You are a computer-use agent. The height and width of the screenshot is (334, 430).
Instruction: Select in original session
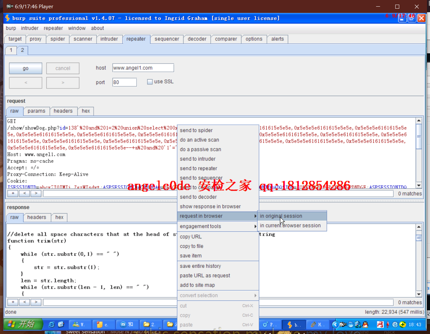(292, 216)
